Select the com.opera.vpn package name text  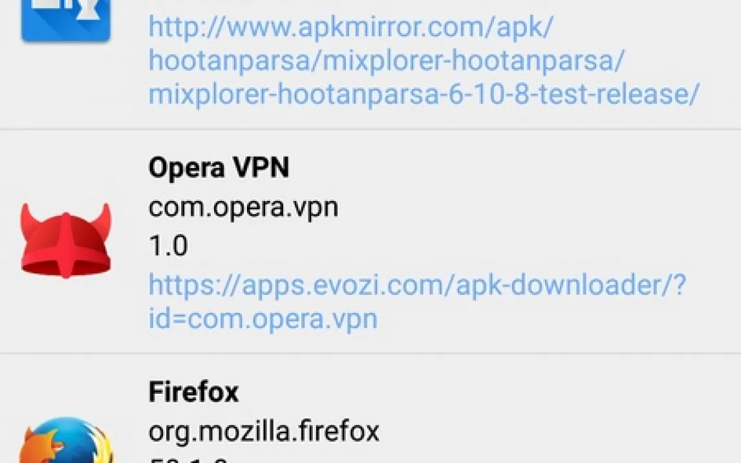tap(243, 208)
